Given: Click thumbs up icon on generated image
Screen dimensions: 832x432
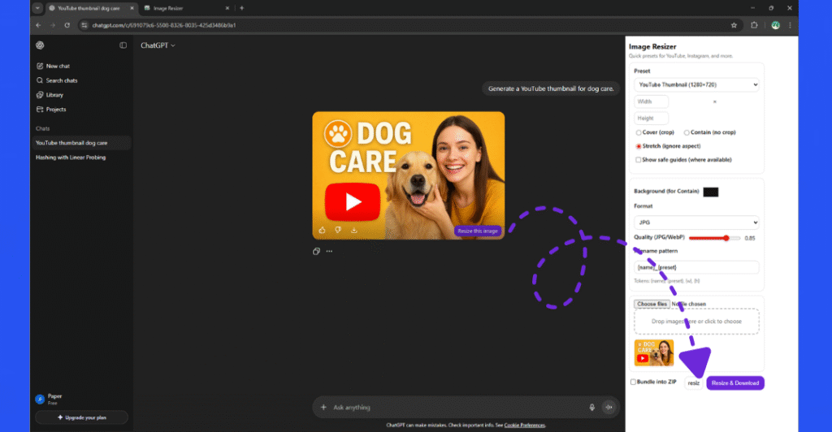Looking at the screenshot, I should click(323, 230).
